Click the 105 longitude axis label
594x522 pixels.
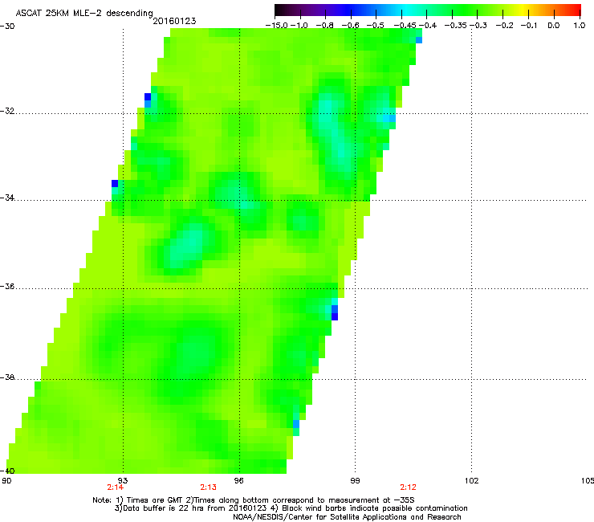(588, 481)
